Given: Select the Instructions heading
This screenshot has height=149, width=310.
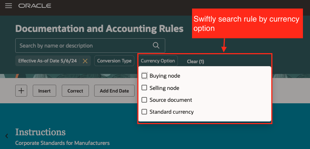Looking at the screenshot, I should 40,132.
